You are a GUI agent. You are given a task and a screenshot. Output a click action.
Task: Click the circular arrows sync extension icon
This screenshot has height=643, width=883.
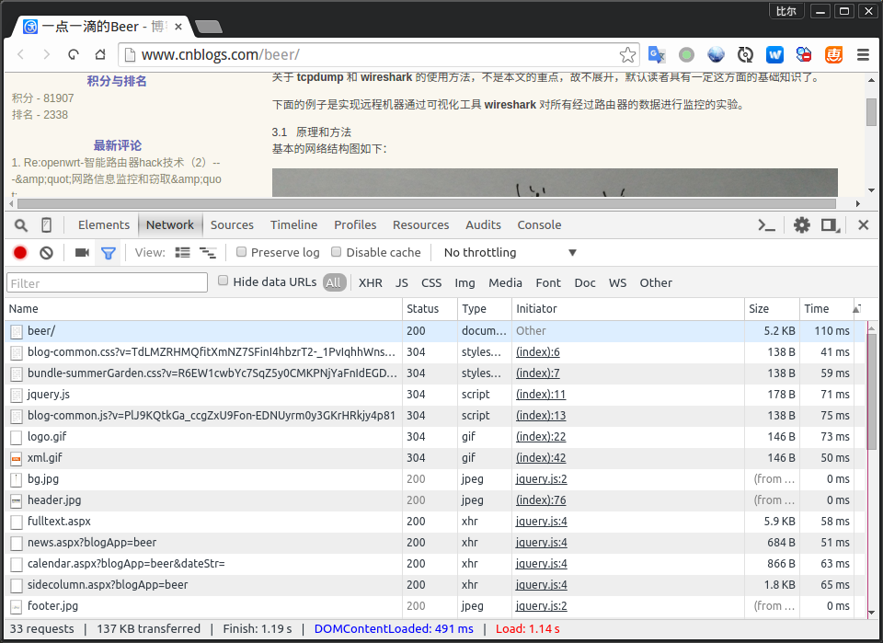745,54
